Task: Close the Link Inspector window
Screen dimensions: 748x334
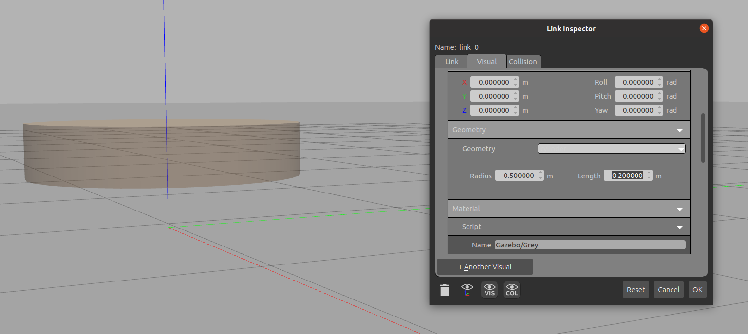Action: coord(704,28)
